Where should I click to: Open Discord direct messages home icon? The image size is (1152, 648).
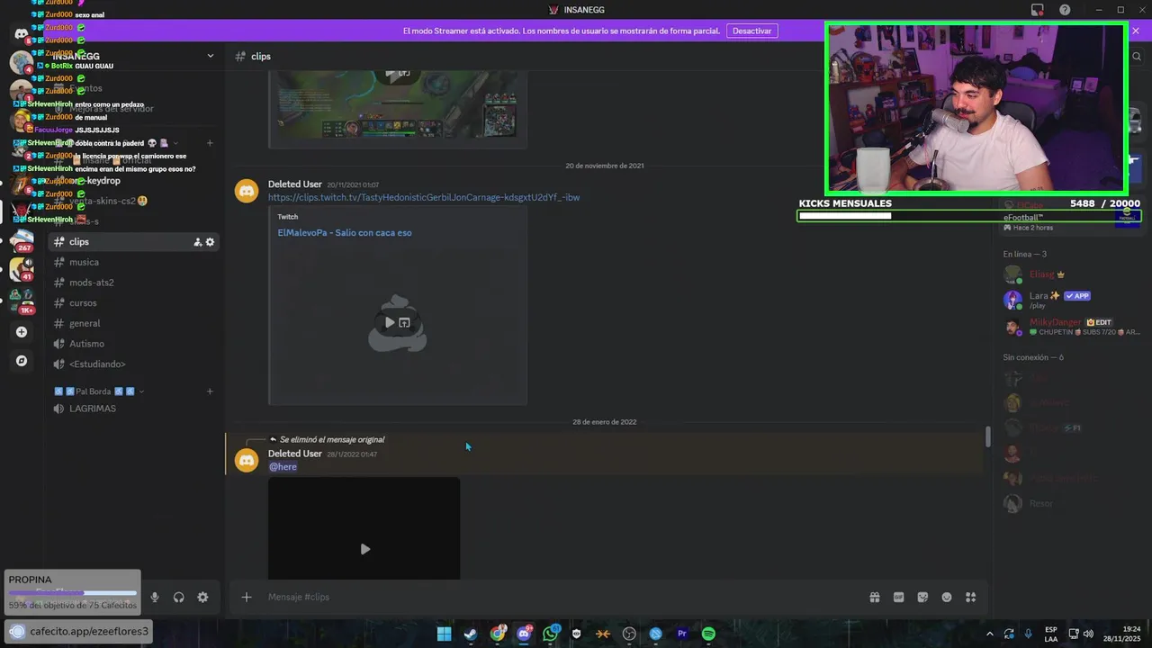[x=22, y=34]
